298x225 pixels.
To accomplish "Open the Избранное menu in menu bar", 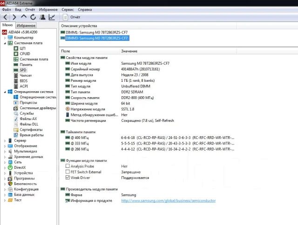I will click(x=48, y=9).
